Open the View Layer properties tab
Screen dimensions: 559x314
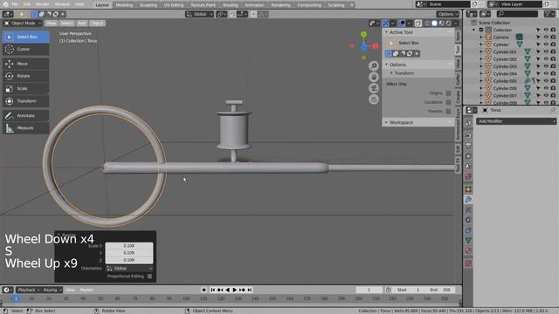(468, 156)
